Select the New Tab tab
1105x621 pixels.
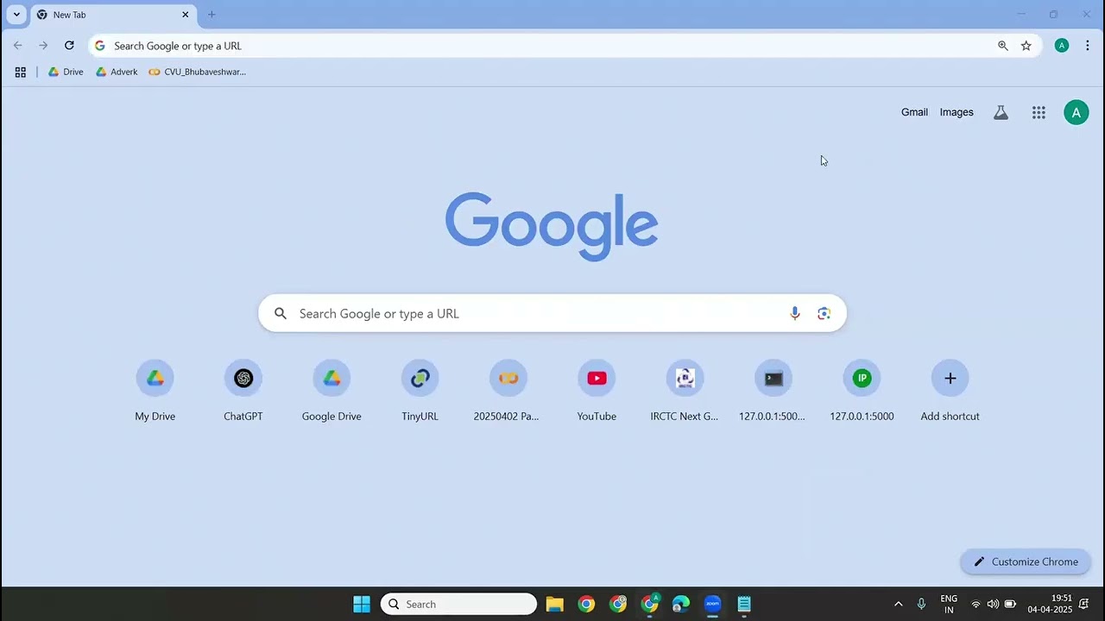coord(112,15)
